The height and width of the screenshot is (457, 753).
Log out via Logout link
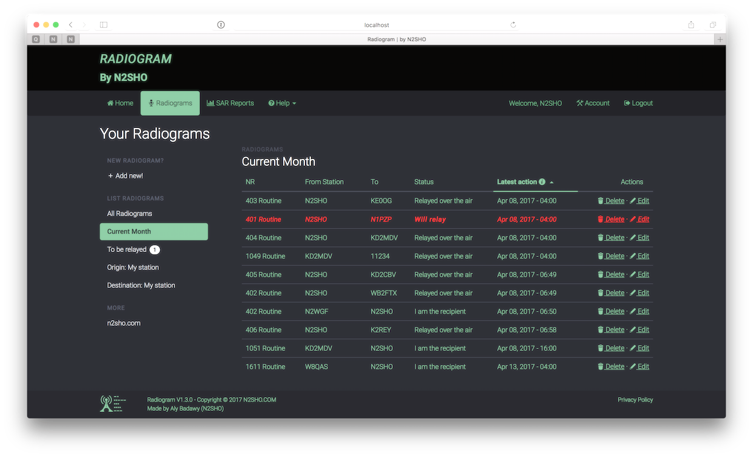[638, 103]
